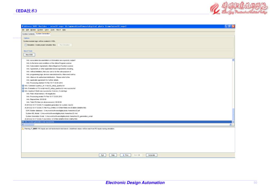Viewport: 270px width, 186px height.
Task: Select the 'Total CPU time' log line
Action: tap(44, 102)
